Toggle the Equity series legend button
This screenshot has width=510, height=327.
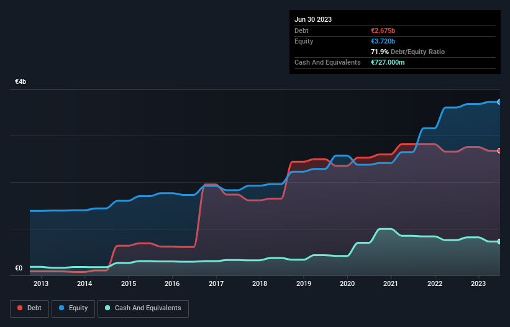[x=73, y=308]
